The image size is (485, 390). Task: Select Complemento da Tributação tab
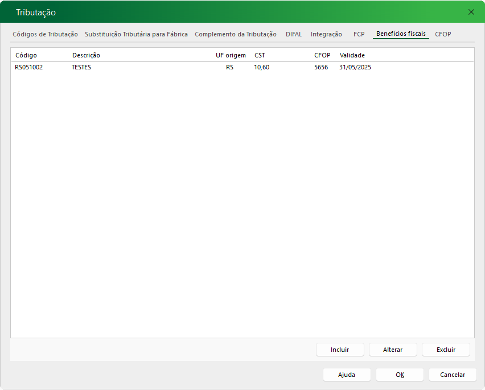click(236, 34)
